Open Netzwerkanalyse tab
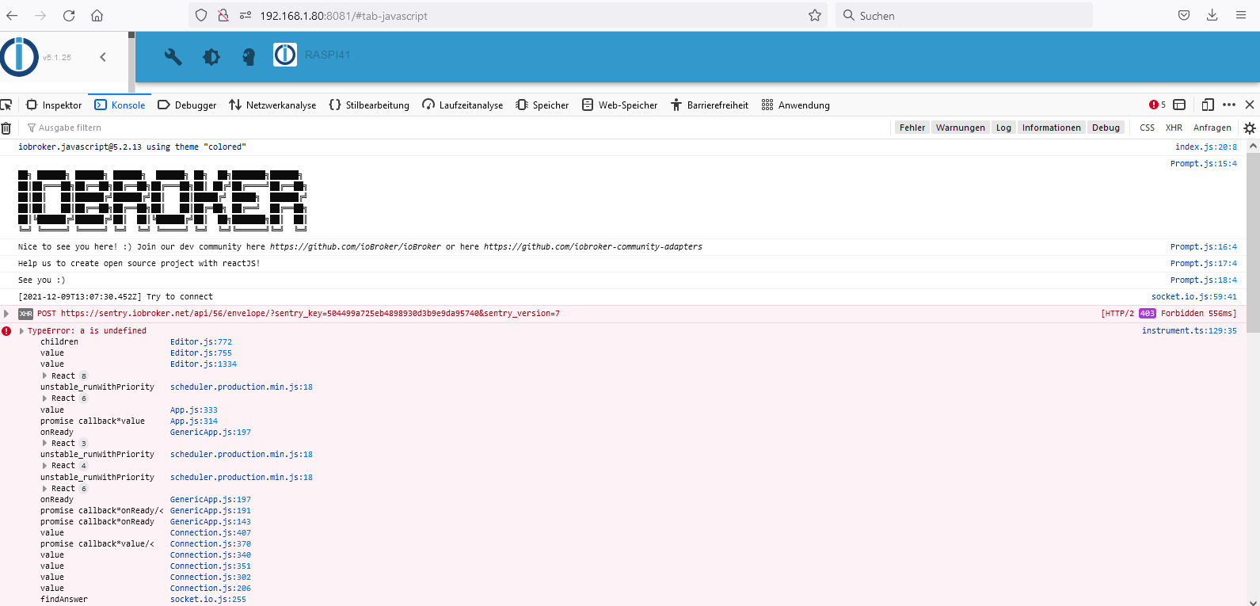The height and width of the screenshot is (606, 1260). point(272,105)
